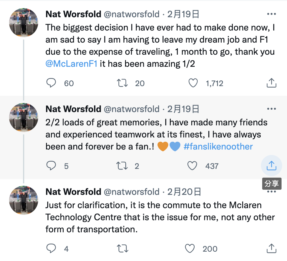This screenshot has width=287, height=261.
Task: Open the 2月20日 timestamp of the last tweet
Action: click(x=184, y=192)
